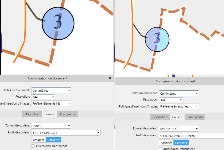
Task: Switch to left Disposition tab
Action: (32, 114)
